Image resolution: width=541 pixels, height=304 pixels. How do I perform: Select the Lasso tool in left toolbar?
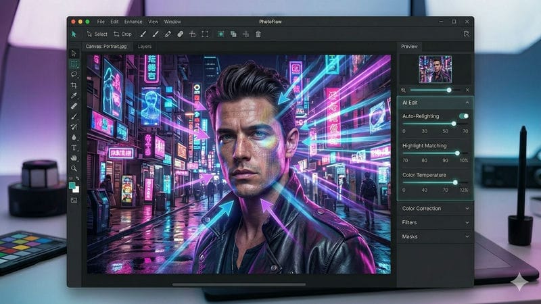(74, 75)
